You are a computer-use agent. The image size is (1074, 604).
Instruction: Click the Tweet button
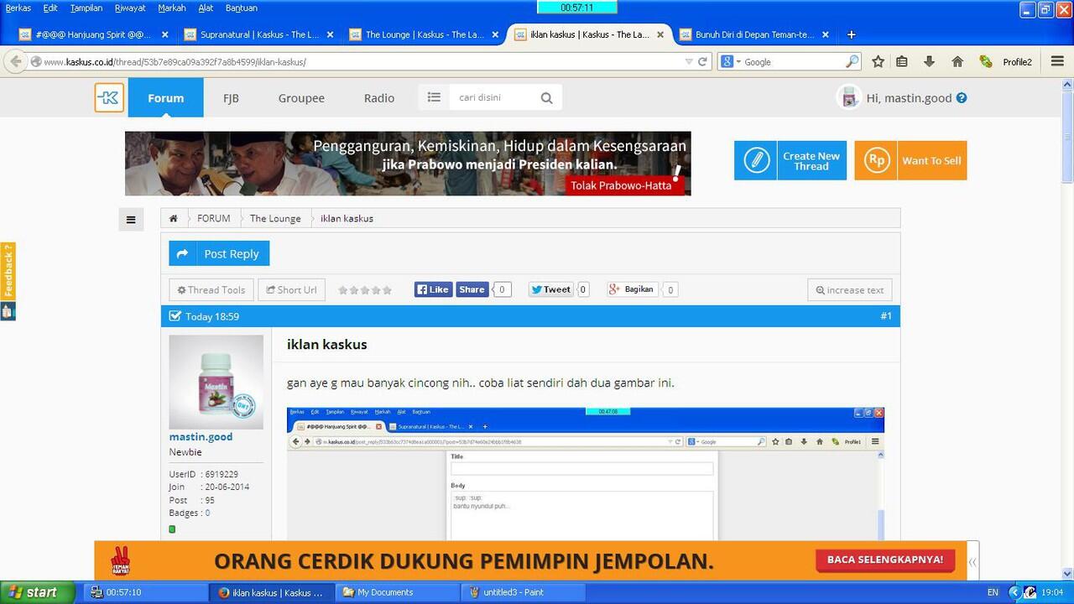[550, 289]
